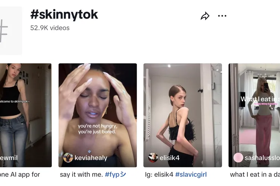The image size is (280, 186).
Task: Open the #slavicgirl hashtag link
Action: 191,174
